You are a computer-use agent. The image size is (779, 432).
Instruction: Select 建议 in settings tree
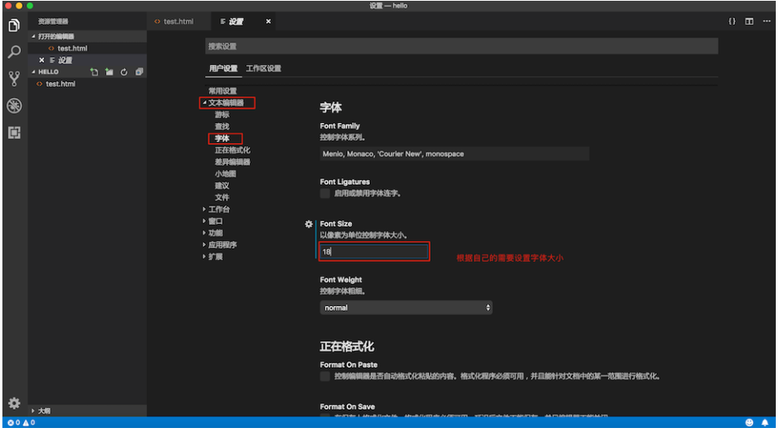(222, 186)
